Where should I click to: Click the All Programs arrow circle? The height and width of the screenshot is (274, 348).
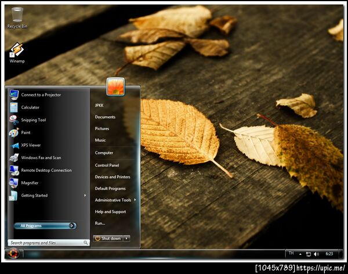click(71, 226)
